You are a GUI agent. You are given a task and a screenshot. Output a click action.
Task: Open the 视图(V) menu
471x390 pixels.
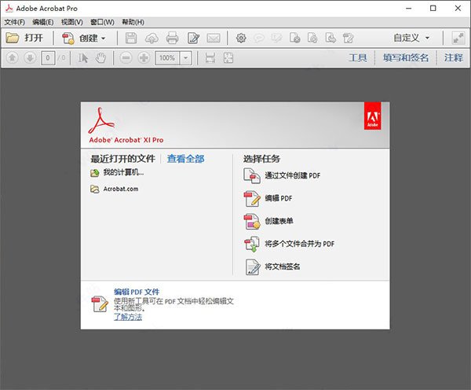[72, 22]
